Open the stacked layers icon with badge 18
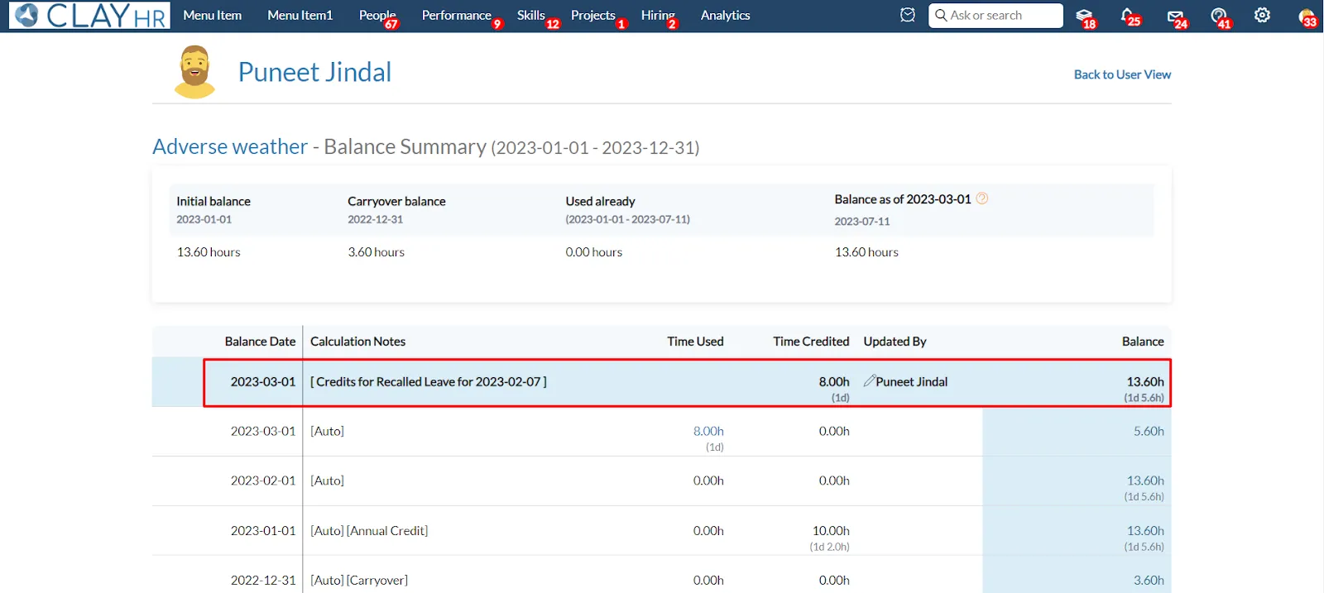Screen dimensions: 1324x593 1084,16
